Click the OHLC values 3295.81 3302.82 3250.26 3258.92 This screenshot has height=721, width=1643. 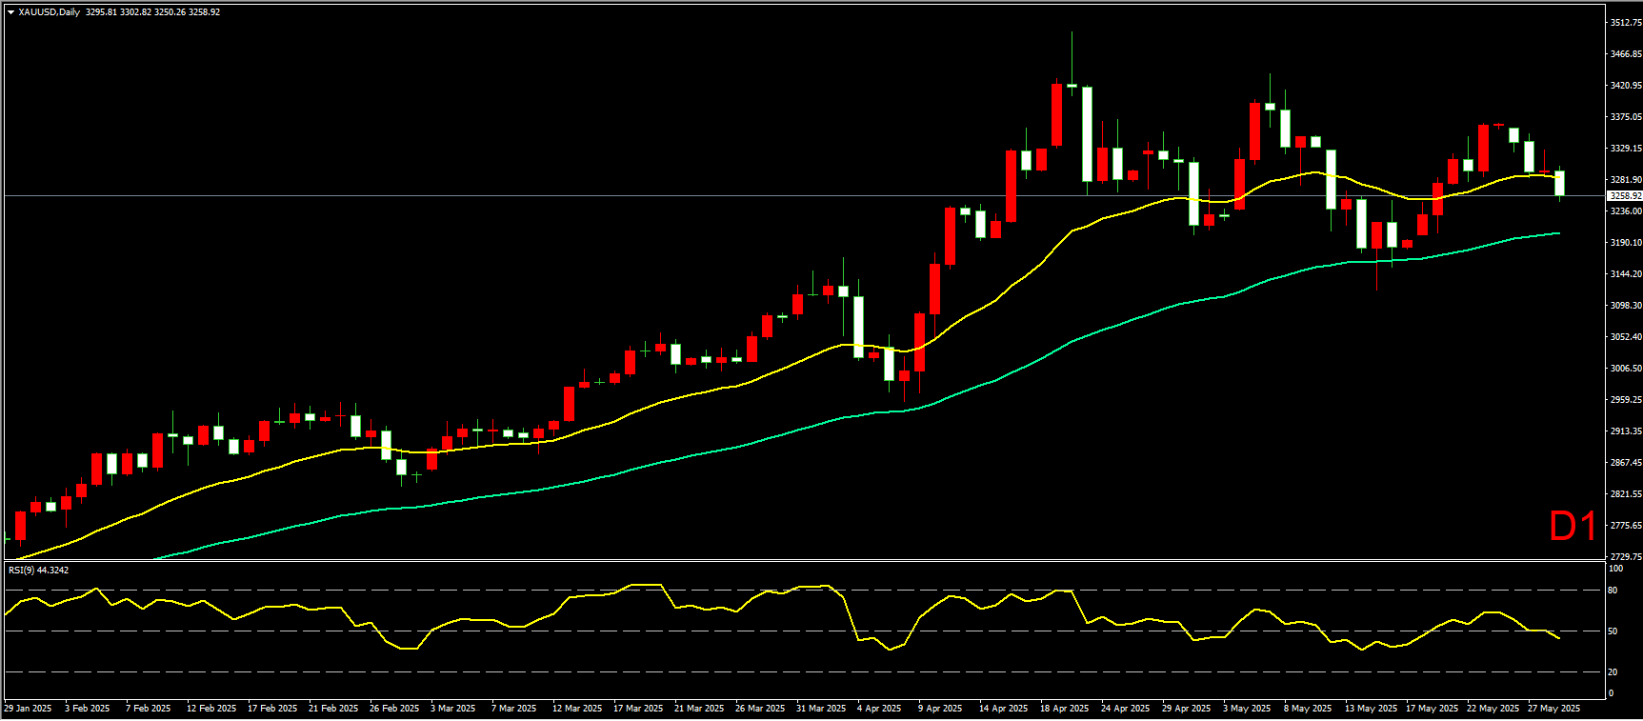point(152,12)
